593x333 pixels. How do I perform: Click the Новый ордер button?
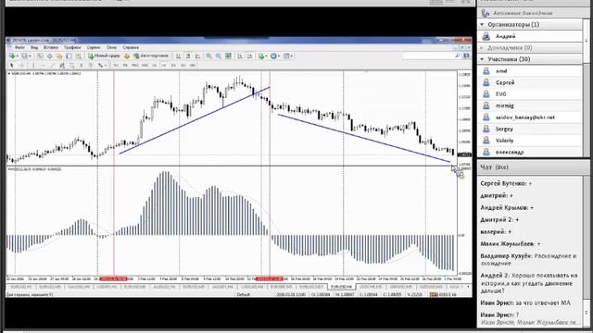(x=104, y=55)
